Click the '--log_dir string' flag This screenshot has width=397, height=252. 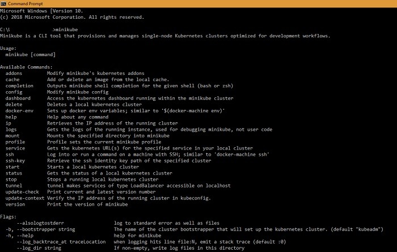39,248
